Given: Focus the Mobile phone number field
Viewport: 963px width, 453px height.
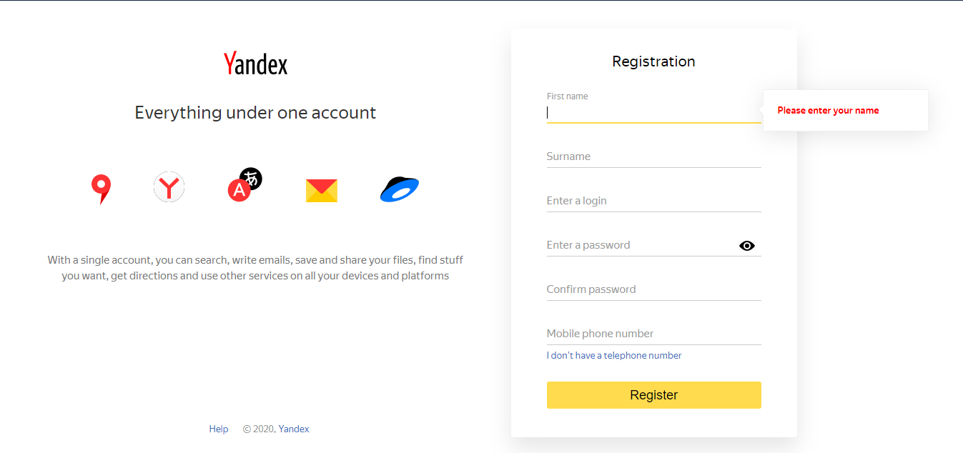Looking at the screenshot, I should tap(653, 334).
